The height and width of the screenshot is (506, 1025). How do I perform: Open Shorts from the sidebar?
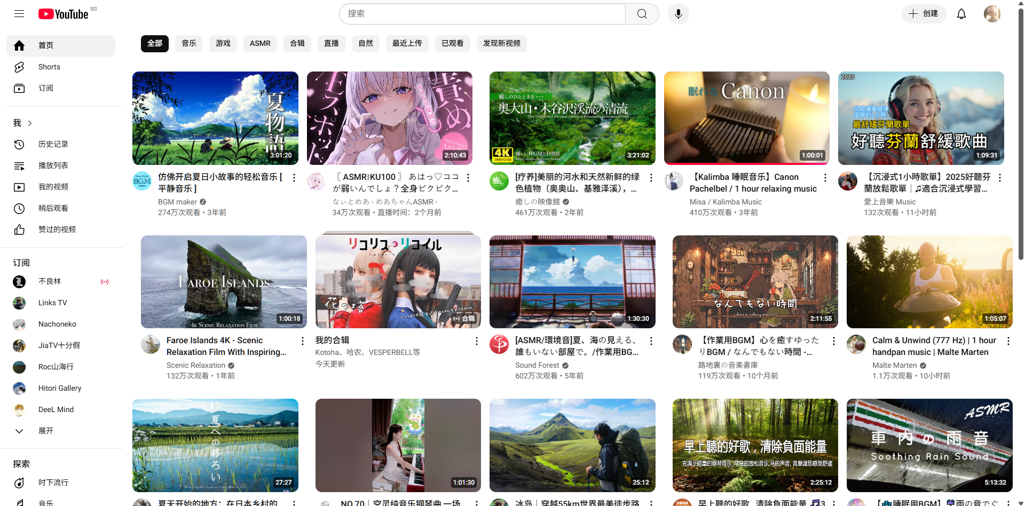click(x=49, y=67)
